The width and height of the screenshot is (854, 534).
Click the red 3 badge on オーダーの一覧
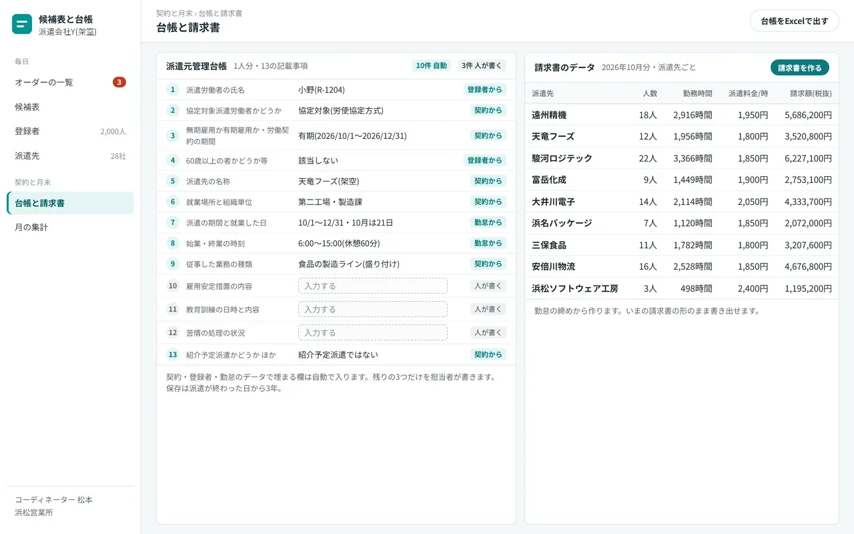119,82
